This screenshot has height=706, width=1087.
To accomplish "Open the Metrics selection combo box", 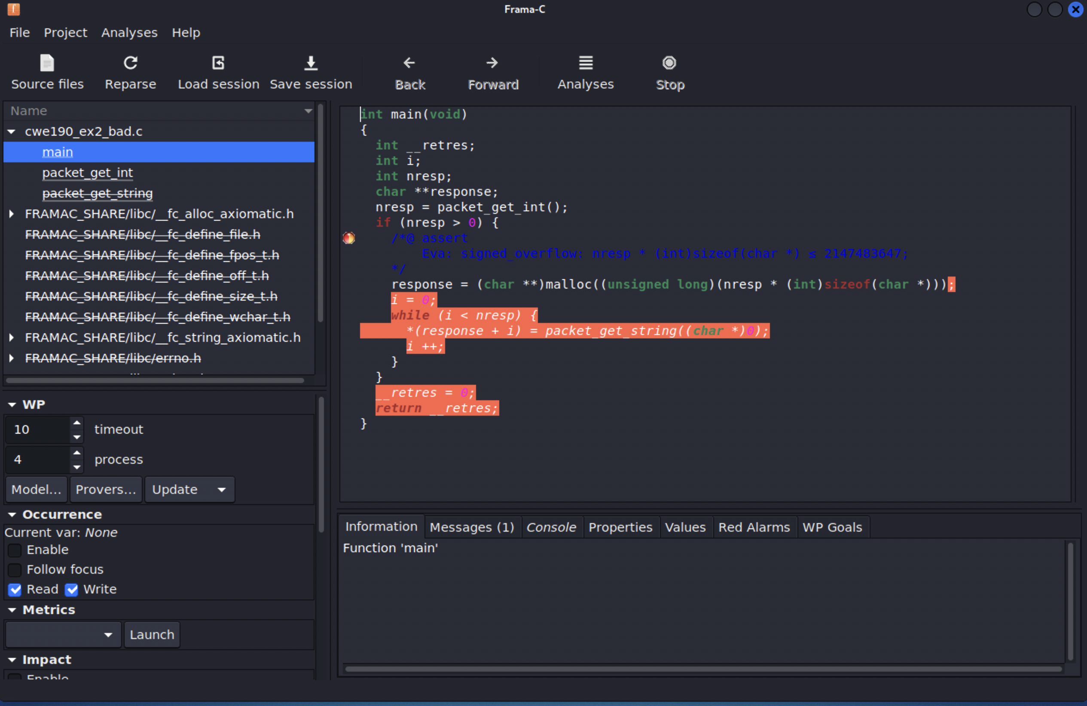I will coord(63,634).
